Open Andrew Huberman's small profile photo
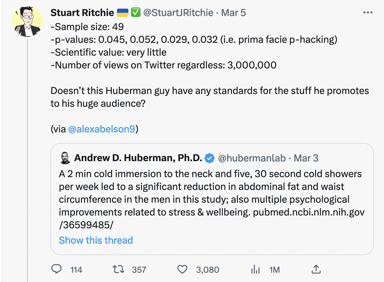This screenshot has height=282, width=384. tap(65, 158)
